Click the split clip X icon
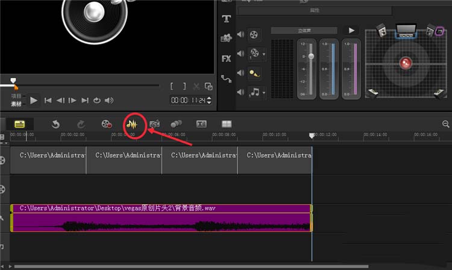Screen dimensions: 452x270 (x=196, y=86)
